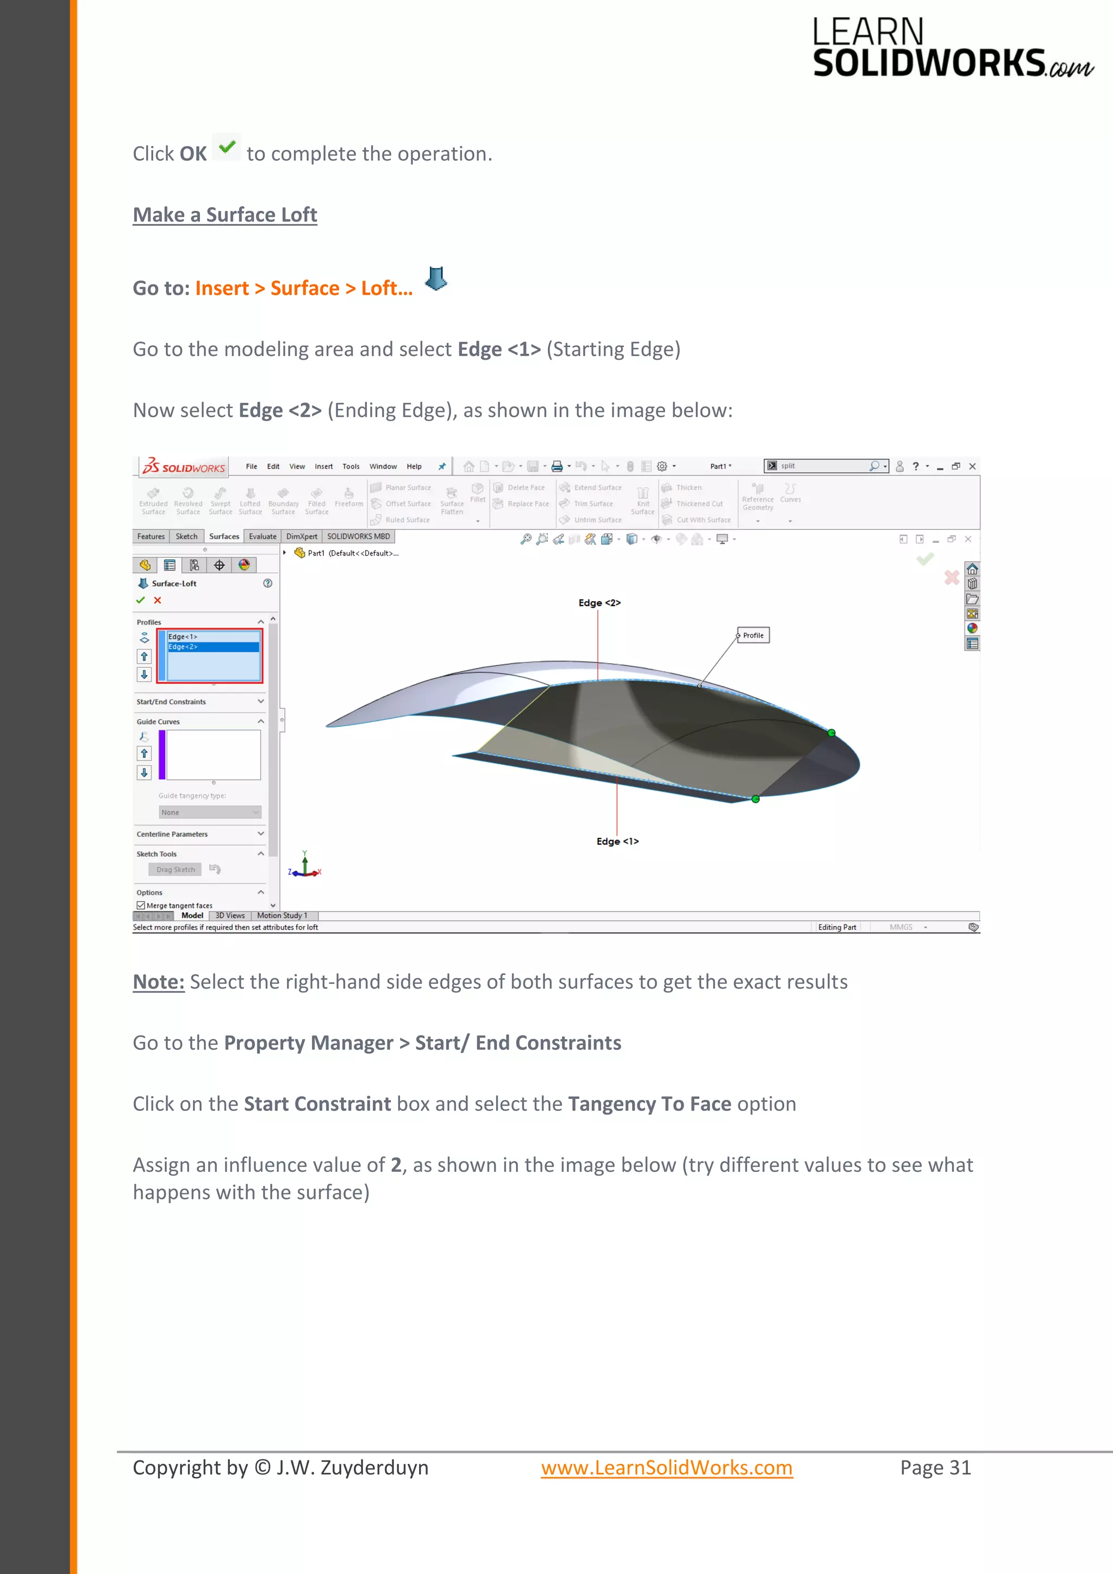Screen dimensions: 1113x1574
Task: Open the Tools menu
Action: click(x=351, y=466)
